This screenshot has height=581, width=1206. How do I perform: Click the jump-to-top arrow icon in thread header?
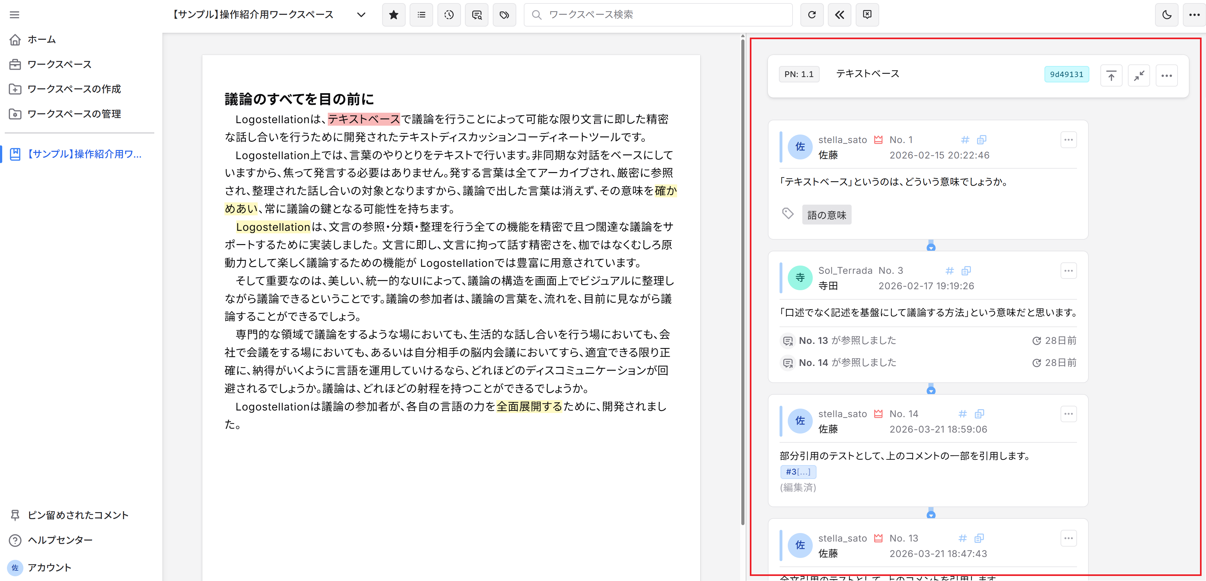coord(1111,75)
